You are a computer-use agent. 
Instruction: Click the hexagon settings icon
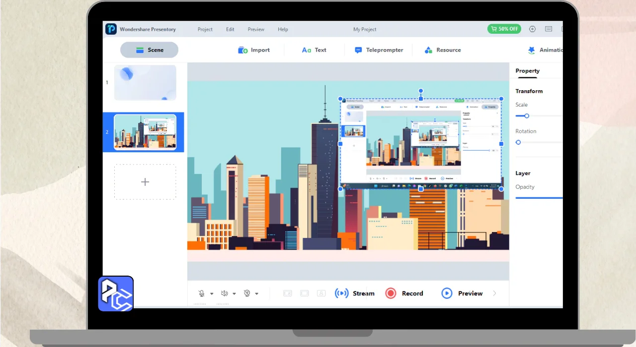click(x=533, y=29)
